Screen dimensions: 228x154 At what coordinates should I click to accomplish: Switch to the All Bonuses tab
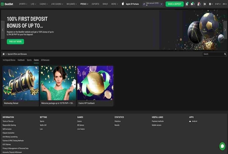(45, 60)
